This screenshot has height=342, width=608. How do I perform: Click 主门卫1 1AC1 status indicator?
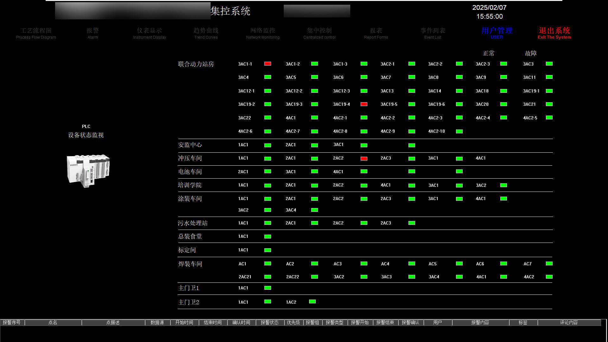coord(268,288)
